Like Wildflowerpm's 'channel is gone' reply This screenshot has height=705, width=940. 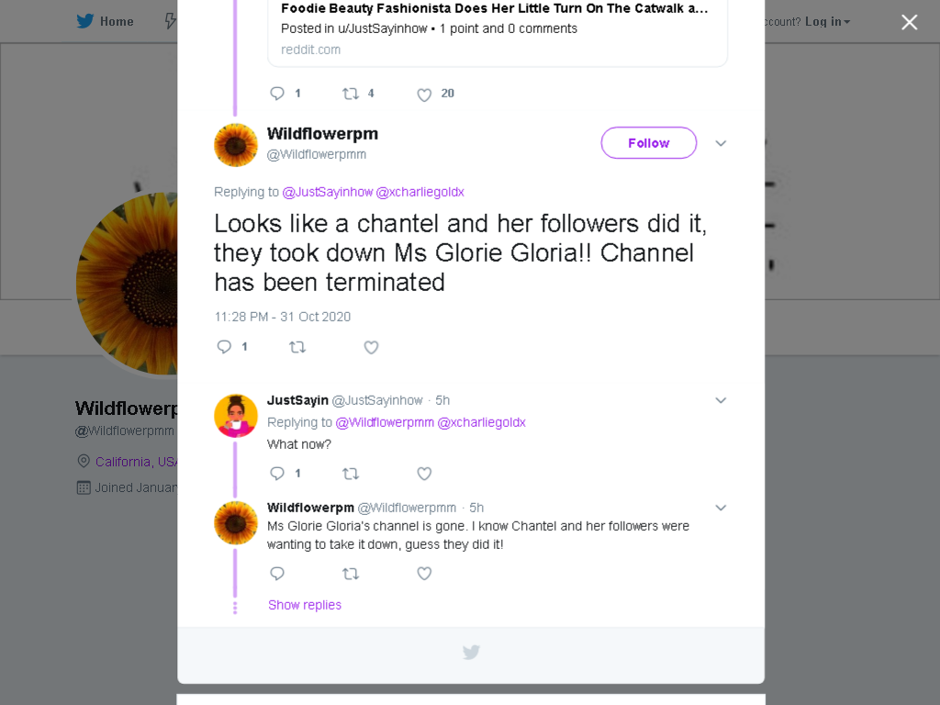click(424, 574)
